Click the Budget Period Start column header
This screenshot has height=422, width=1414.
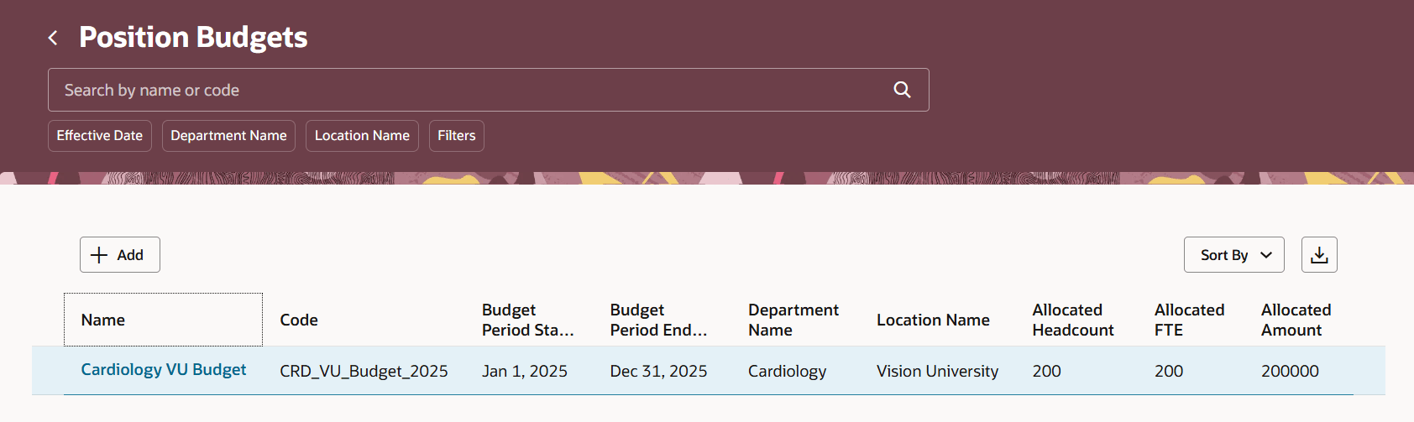coord(527,320)
